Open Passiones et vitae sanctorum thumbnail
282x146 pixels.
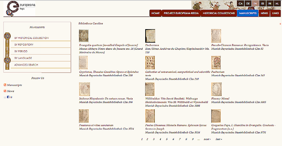[x=84, y=116]
